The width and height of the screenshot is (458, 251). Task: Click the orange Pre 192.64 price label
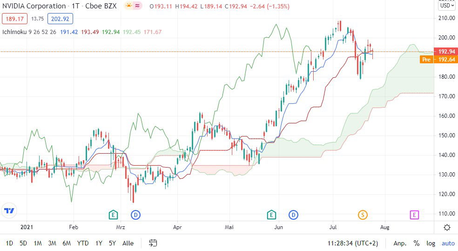[x=439, y=59]
